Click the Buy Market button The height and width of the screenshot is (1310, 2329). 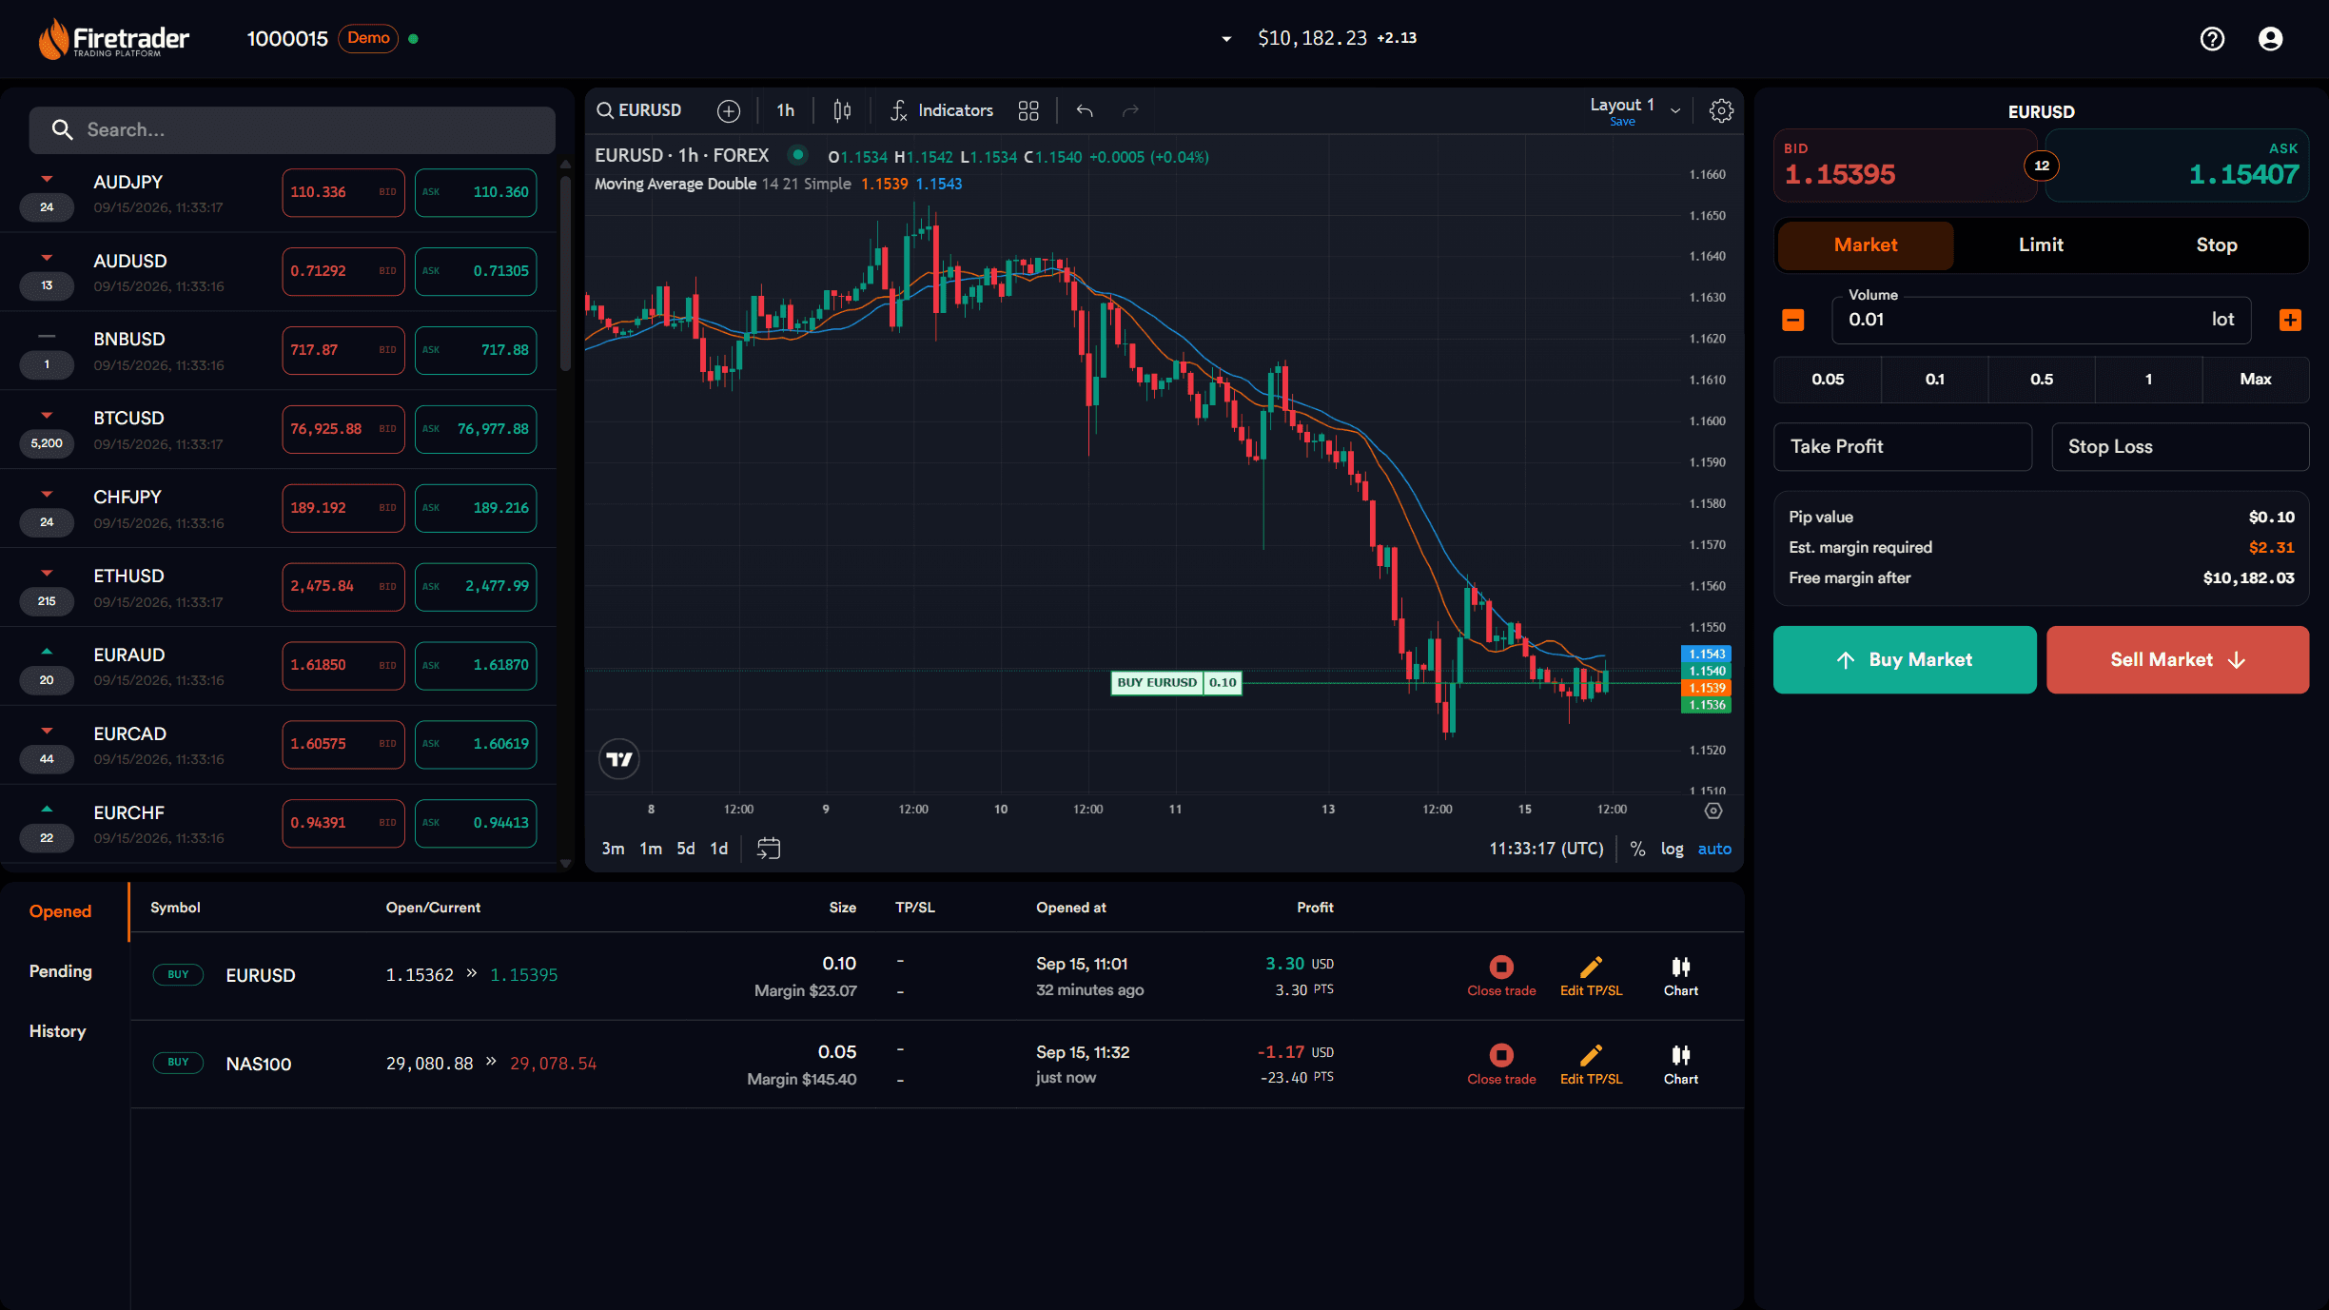click(x=1905, y=659)
